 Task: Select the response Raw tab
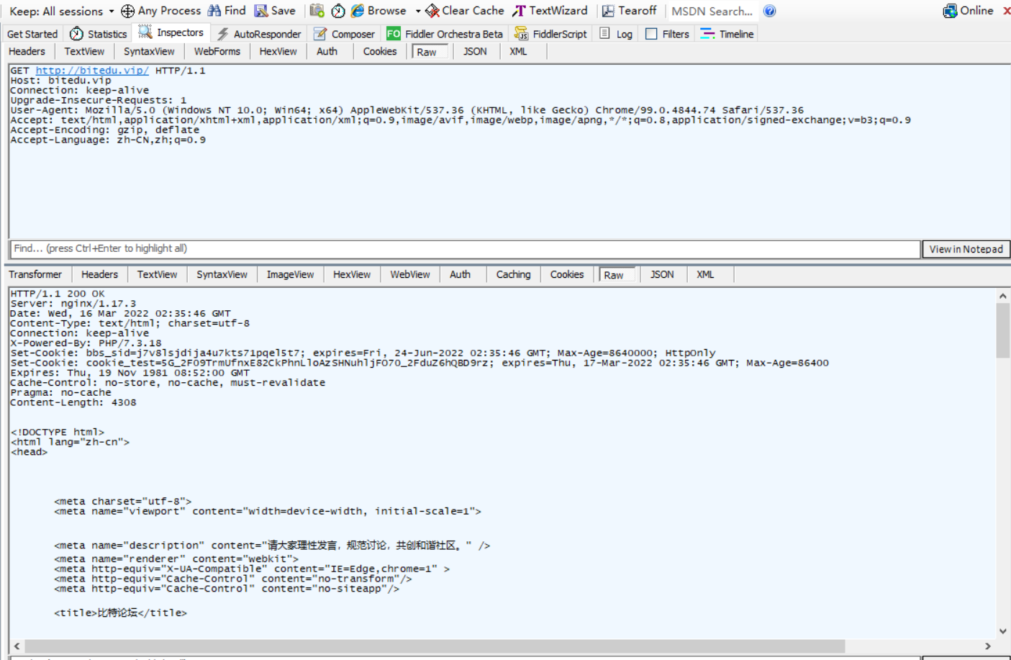(x=617, y=275)
